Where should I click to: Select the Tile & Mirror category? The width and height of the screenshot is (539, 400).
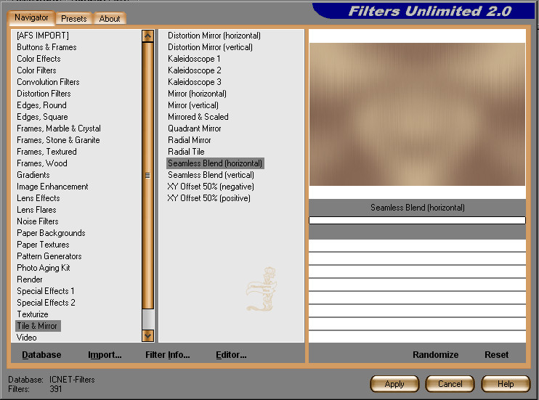[x=38, y=326]
